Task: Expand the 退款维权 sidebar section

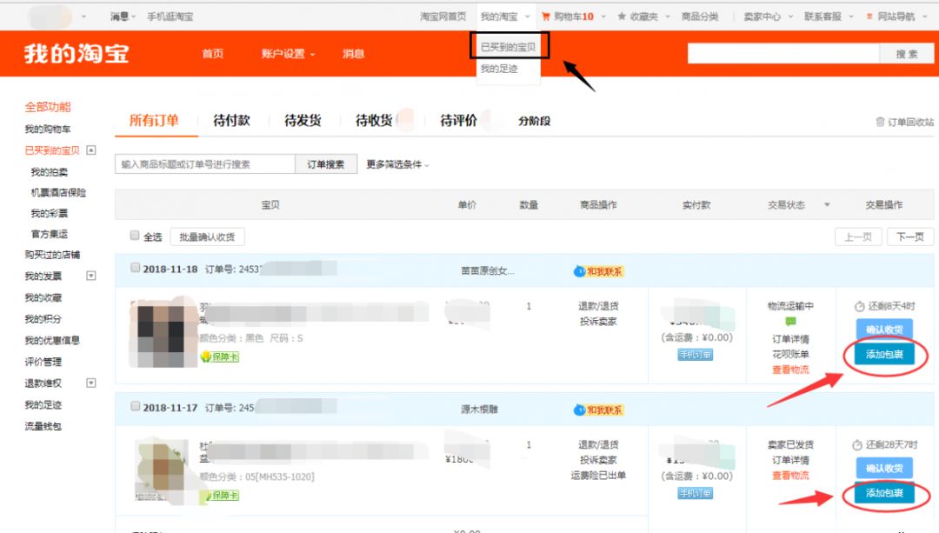Action: click(91, 383)
